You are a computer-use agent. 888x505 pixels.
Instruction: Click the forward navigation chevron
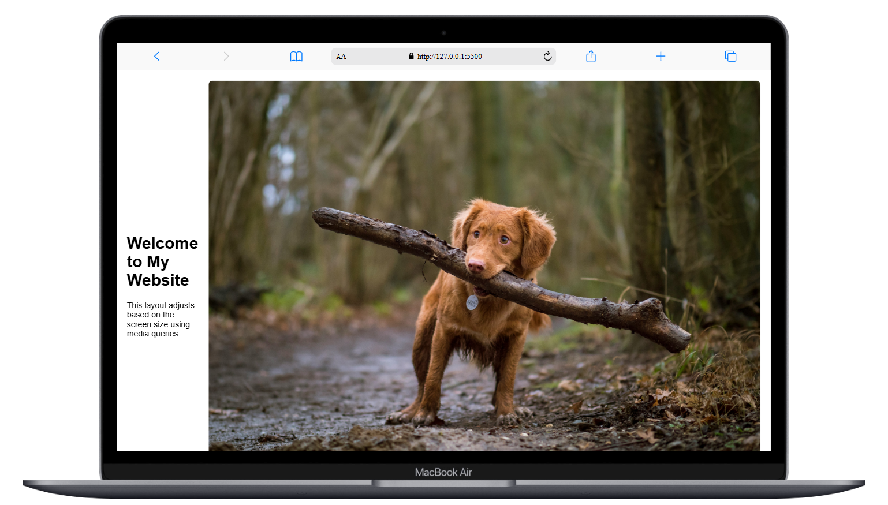226,56
